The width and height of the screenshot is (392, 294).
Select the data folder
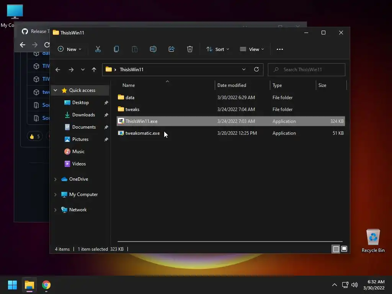[x=230, y=98]
